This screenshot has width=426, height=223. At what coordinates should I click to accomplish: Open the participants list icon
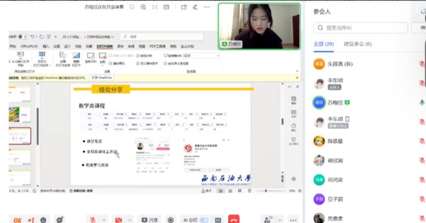point(267,220)
